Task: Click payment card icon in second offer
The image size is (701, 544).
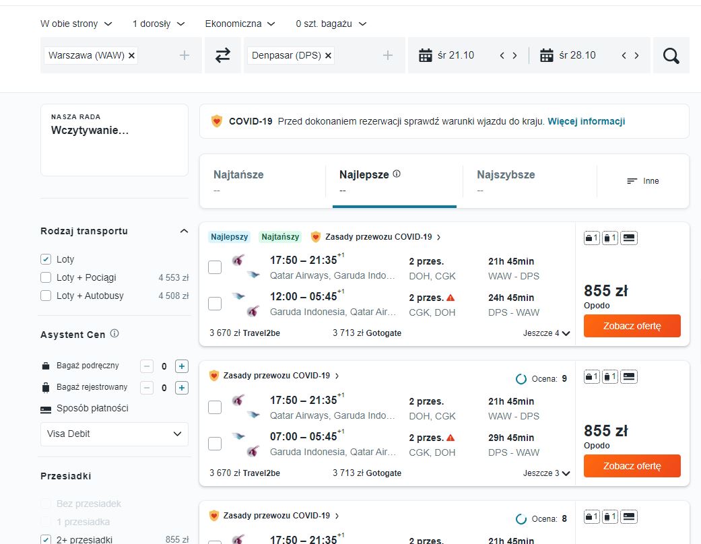Action: coord(629,377)
